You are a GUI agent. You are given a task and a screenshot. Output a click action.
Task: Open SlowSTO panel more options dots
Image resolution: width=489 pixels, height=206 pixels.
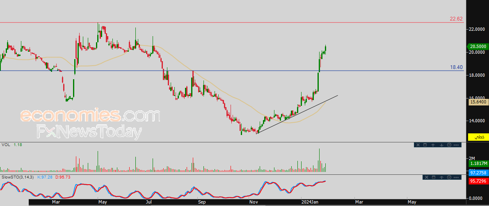click(457, 177)
